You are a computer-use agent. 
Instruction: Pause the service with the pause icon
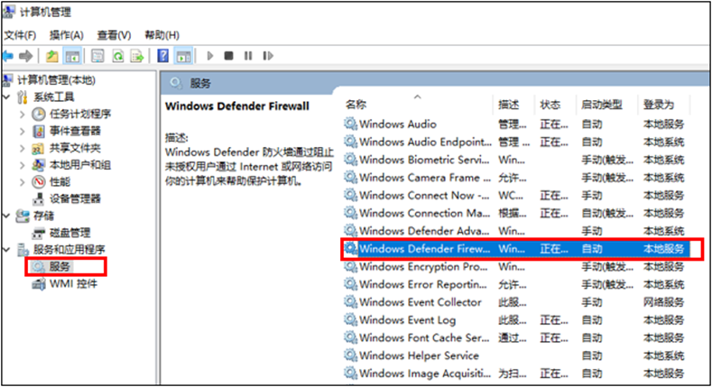(246, 56)
